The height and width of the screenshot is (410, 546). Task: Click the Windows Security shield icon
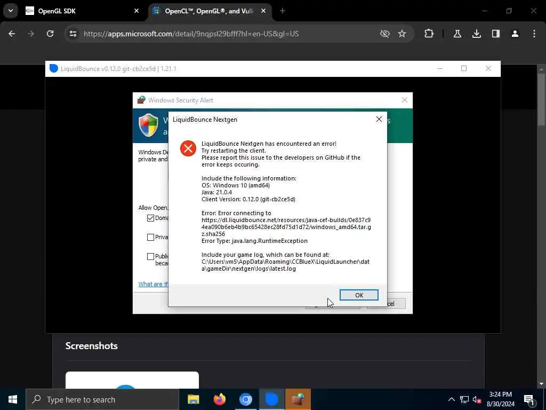click(x=148, y=125)
